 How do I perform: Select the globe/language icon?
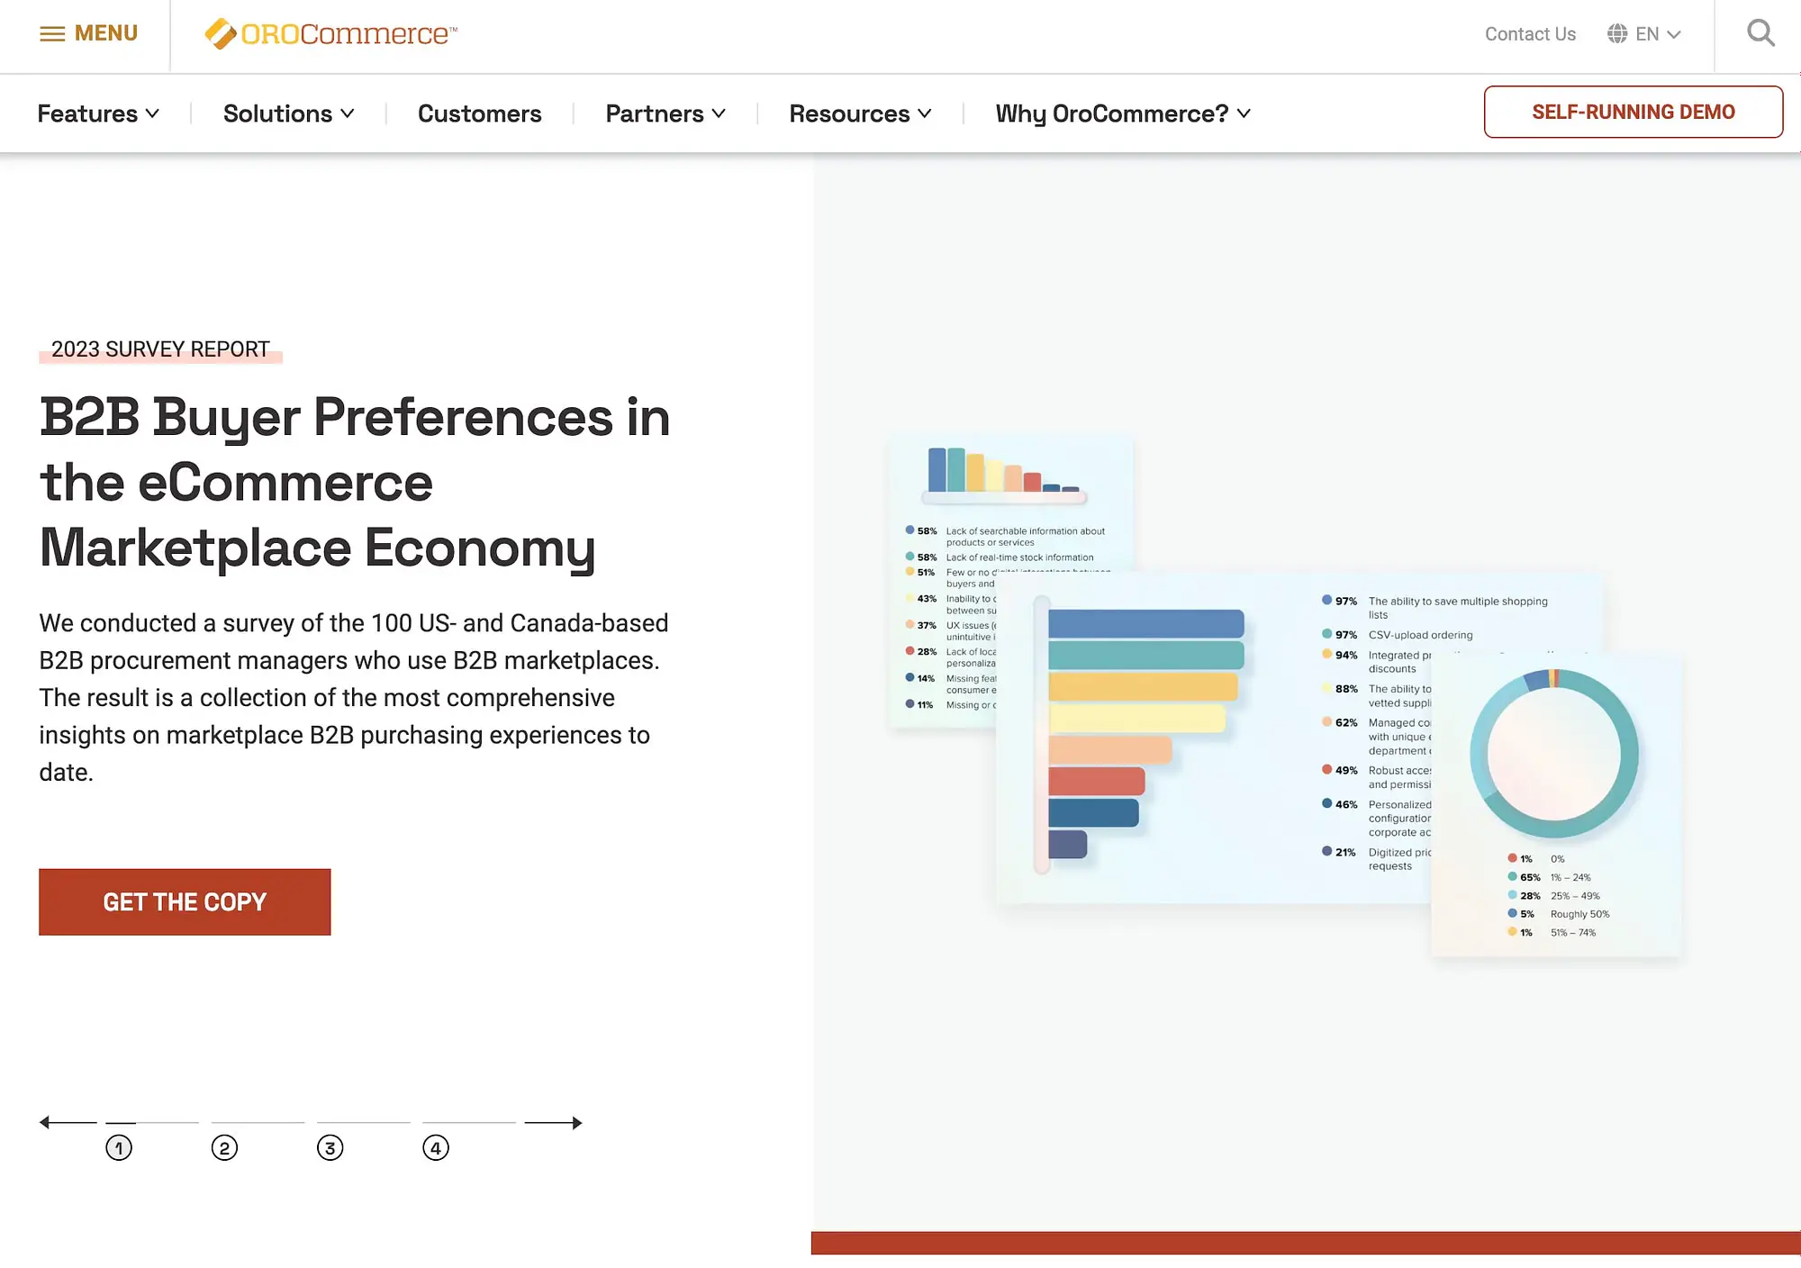[1617, 34]
